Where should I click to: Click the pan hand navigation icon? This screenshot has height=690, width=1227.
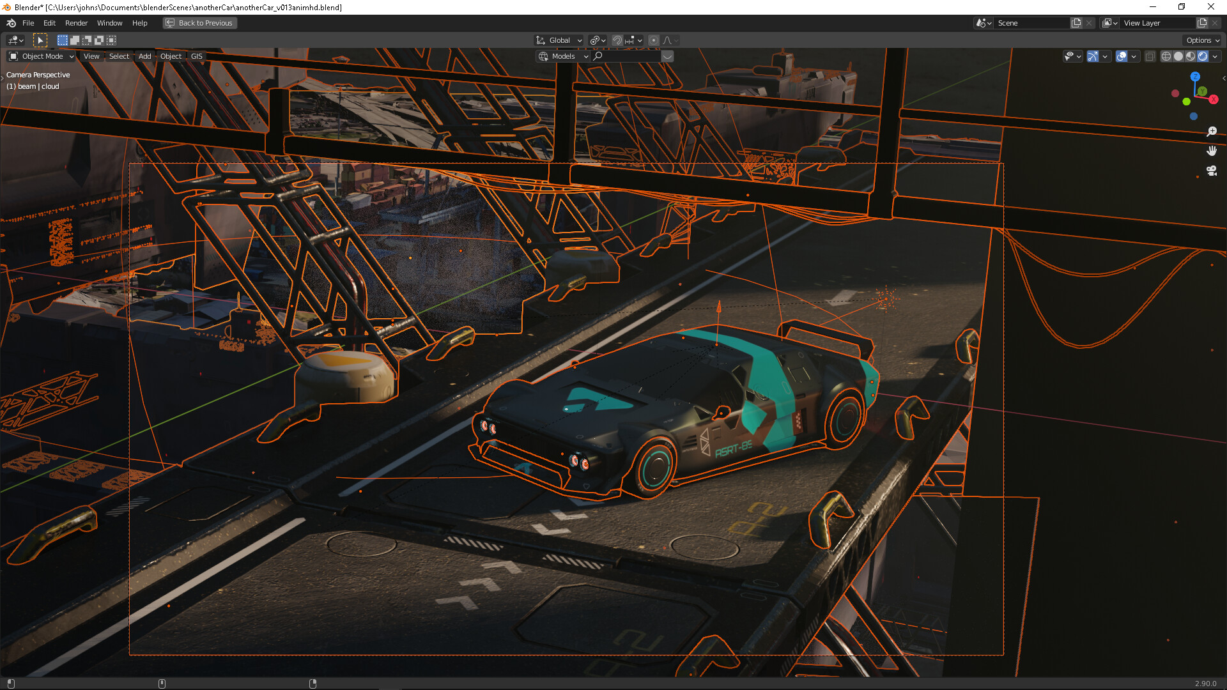coord(1211,151)
